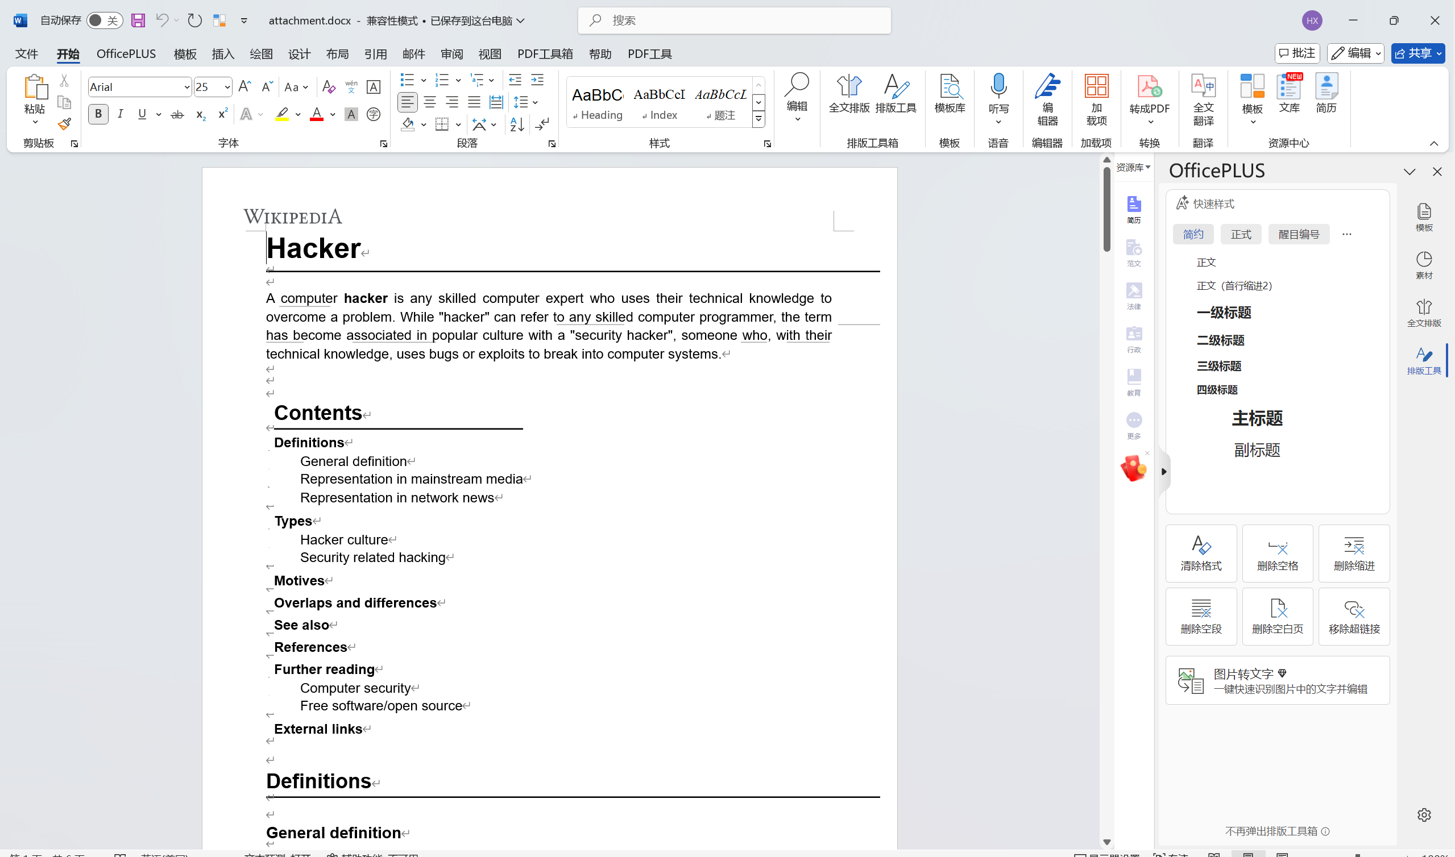Apply Subscript formatting

click(x=201, y=114)
